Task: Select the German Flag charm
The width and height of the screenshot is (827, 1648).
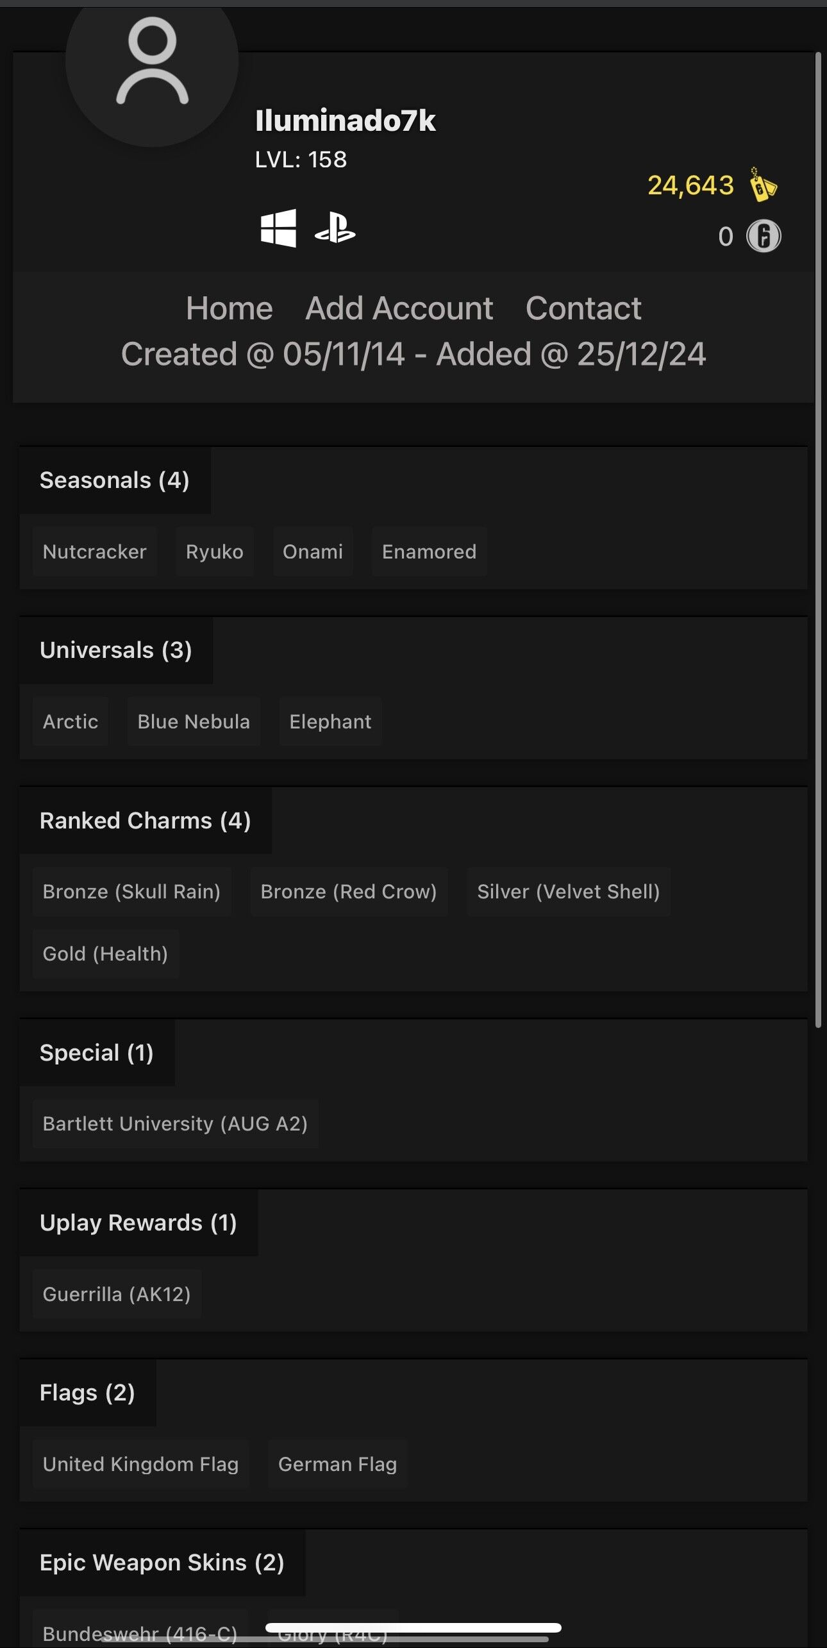Action: (x=337, y=1464)
